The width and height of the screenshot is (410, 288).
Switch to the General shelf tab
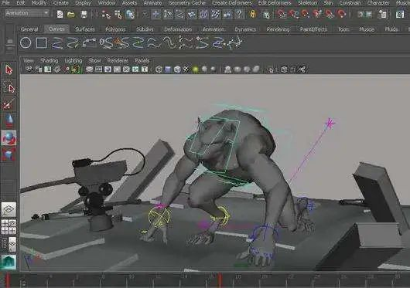(29, 29)
